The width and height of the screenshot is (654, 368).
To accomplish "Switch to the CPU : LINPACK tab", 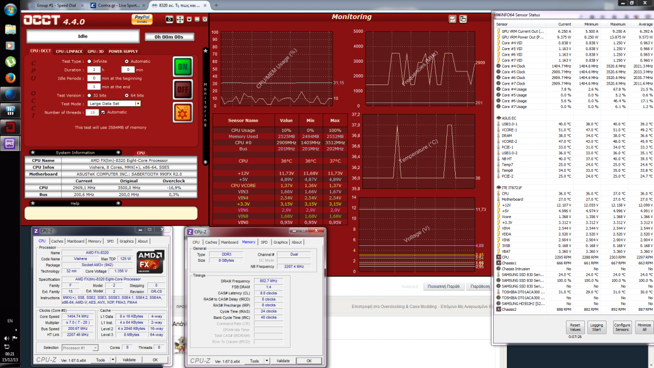I will (x=69, y=51).
